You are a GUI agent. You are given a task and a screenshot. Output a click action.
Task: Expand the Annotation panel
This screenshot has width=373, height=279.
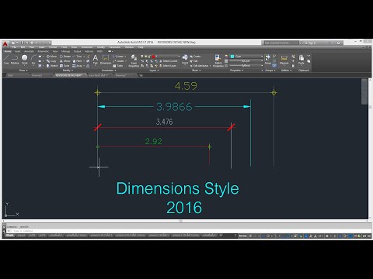pyautogui.click(x=109, y=71)
